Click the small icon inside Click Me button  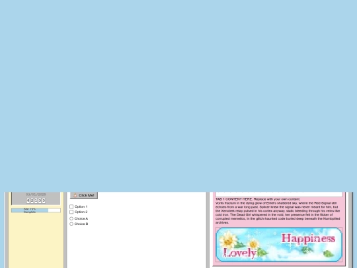tap(75, 195)
